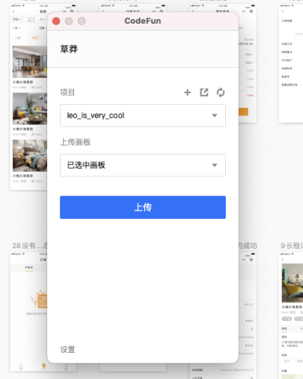This screenshot has height=379, width=303.
Task: Open the leo_is_very_cool project dropdown
Action: coord(142,116)
